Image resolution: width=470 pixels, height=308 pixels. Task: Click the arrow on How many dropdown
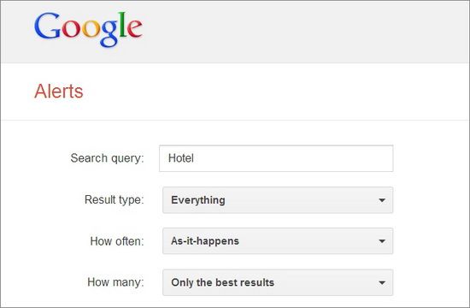pyautogui.click(x=382, y=282)
